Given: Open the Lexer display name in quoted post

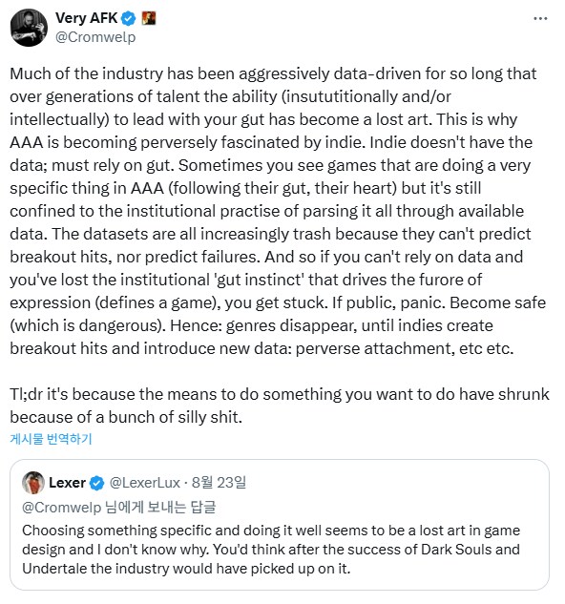Looking at the screenshot, I should point(67,483).
